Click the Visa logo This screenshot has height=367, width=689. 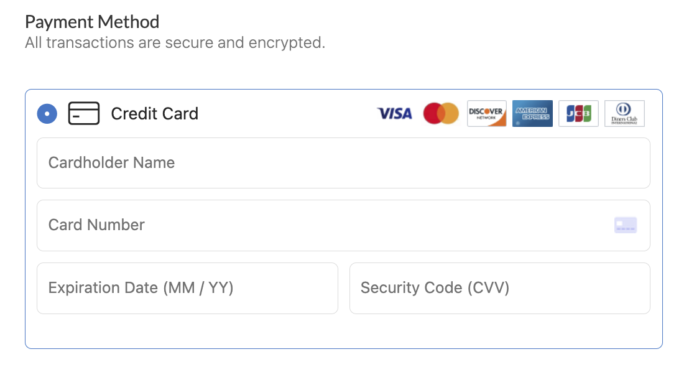395,113
